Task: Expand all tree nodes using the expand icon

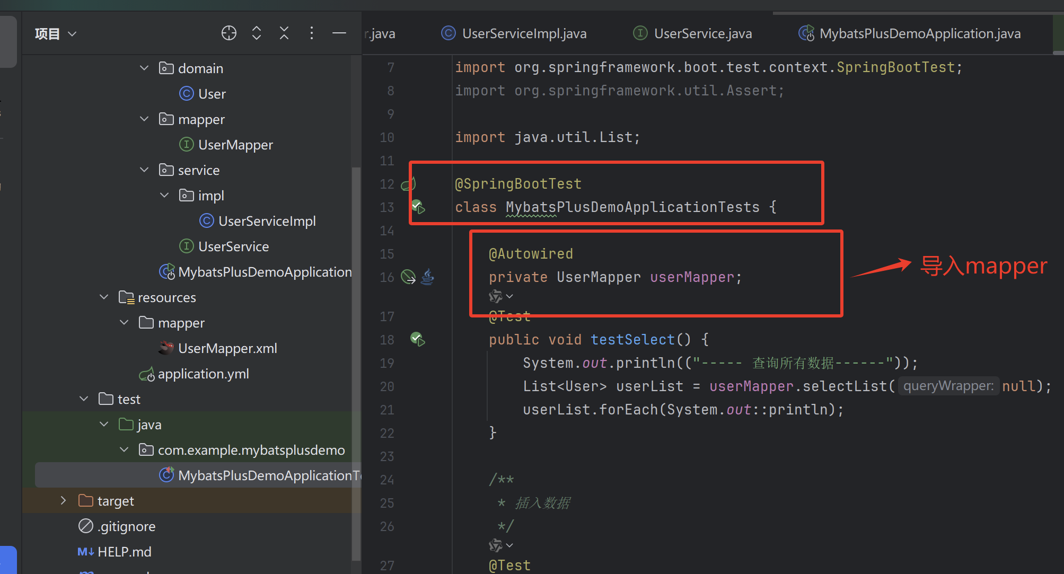Action: click(256, 33)
